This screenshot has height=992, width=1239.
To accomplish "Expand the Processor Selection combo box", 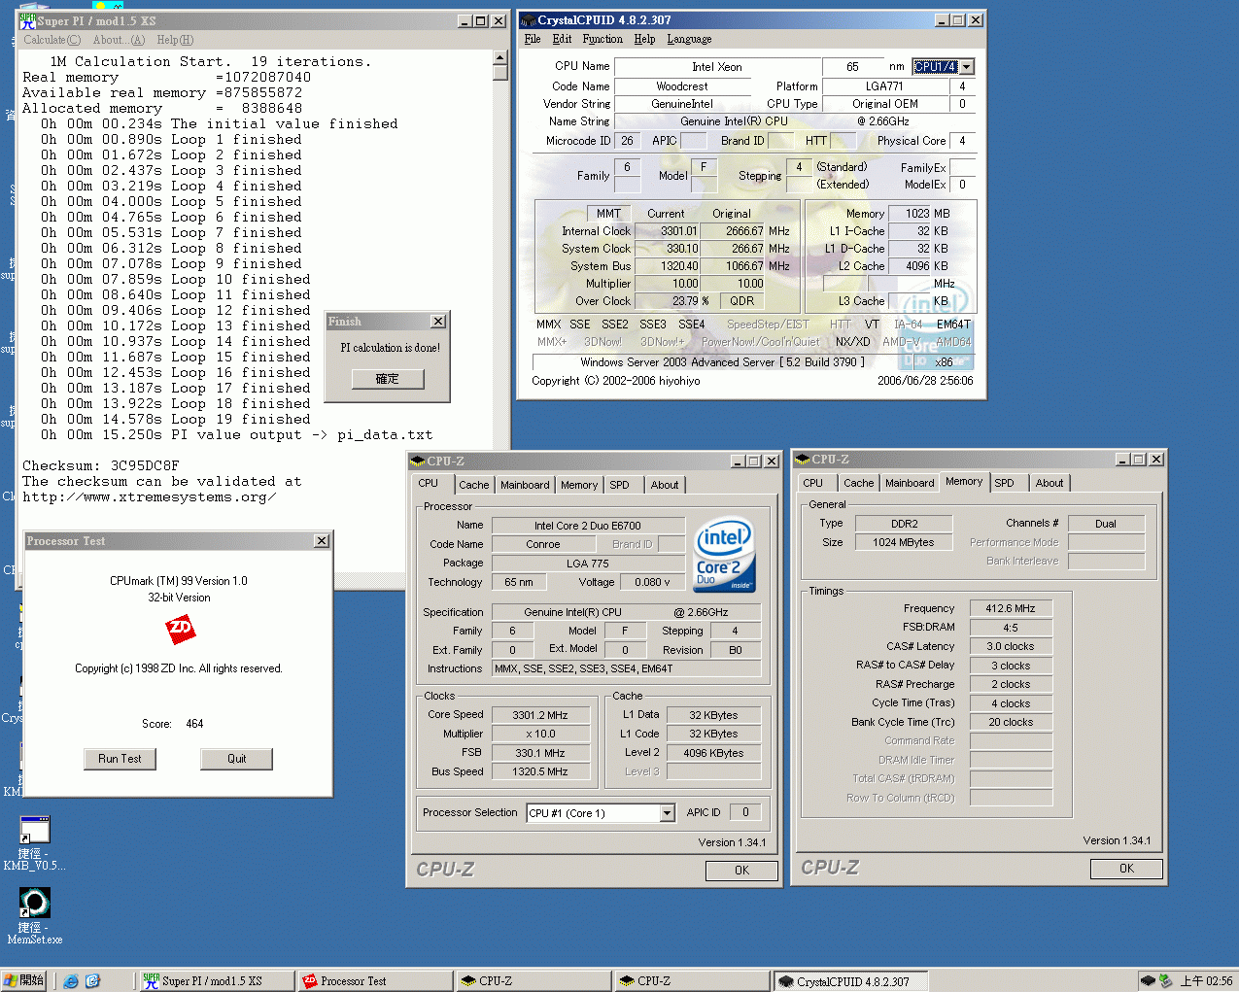I will point(667,813).
